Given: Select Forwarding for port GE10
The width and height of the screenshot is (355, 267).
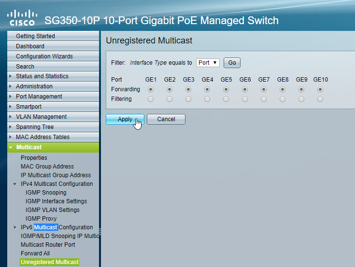Looking at the screenshot, I should point(320,89).
